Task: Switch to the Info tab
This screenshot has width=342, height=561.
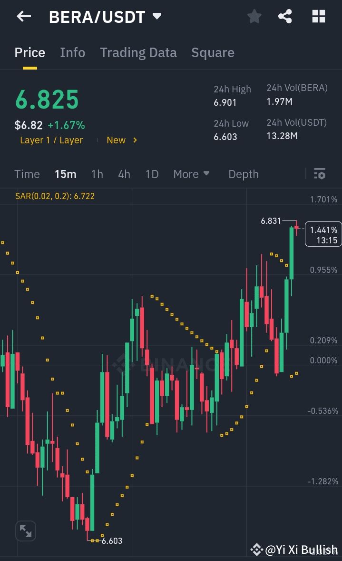Action: pos(72,52)
